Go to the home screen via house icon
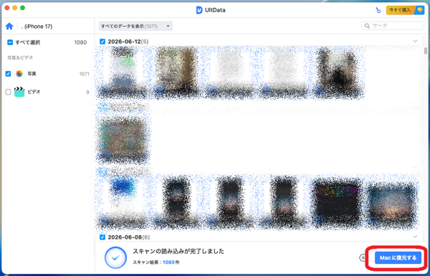This screenshot has height=276, width=430. coord(9,27)
